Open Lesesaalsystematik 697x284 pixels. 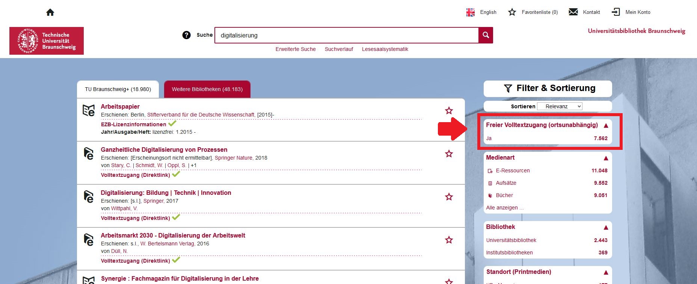(x=385, y=49)
